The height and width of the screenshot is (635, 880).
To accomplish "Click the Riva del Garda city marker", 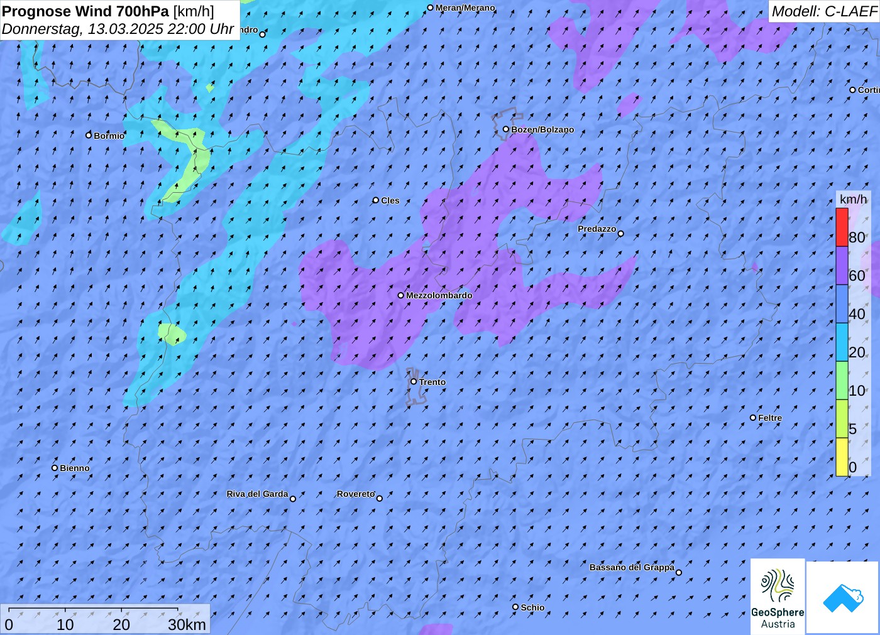I will 292,499.
